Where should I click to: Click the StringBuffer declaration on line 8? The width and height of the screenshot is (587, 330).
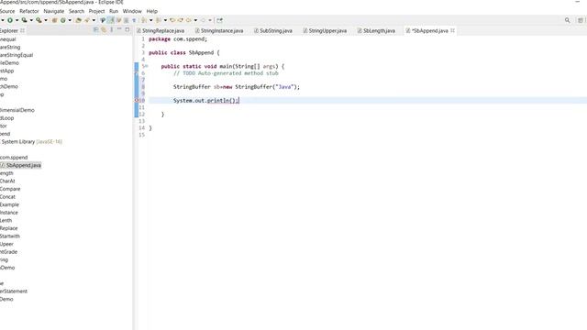(x=237, y=87)
